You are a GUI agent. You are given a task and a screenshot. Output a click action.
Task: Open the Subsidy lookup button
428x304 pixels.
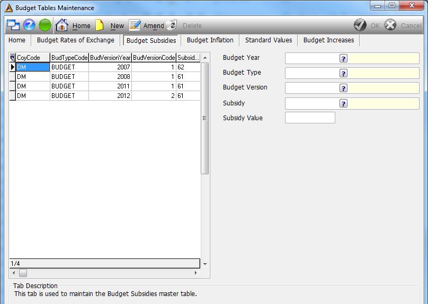click(x=343, y=103)
